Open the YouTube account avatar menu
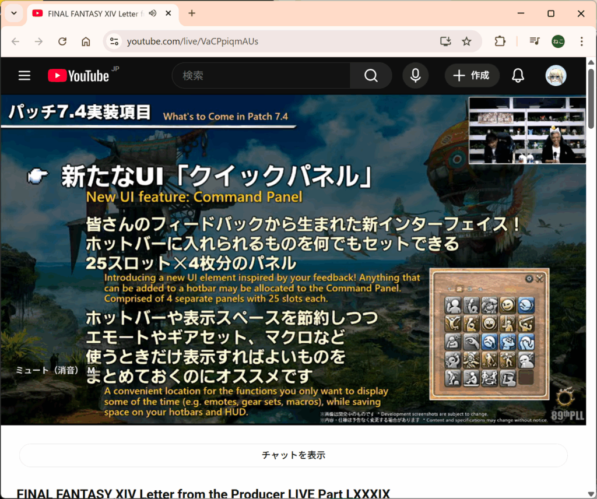Viewport: 597px width, 499px height. click(556, 76)
